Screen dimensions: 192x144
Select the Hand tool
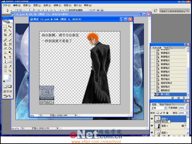5,71
